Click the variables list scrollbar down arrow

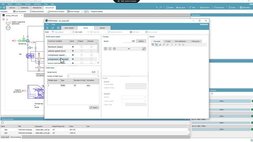[98, 63]
